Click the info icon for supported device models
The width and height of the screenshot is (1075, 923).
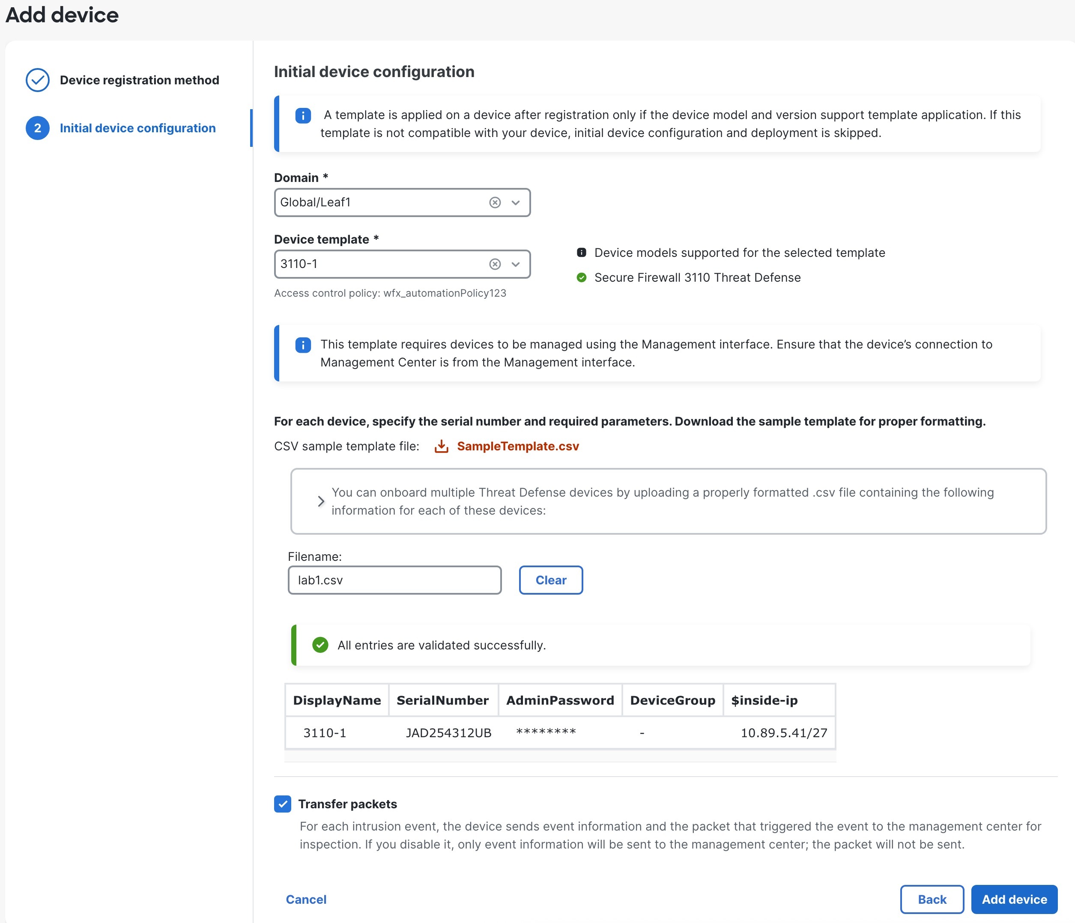point(581,253)
